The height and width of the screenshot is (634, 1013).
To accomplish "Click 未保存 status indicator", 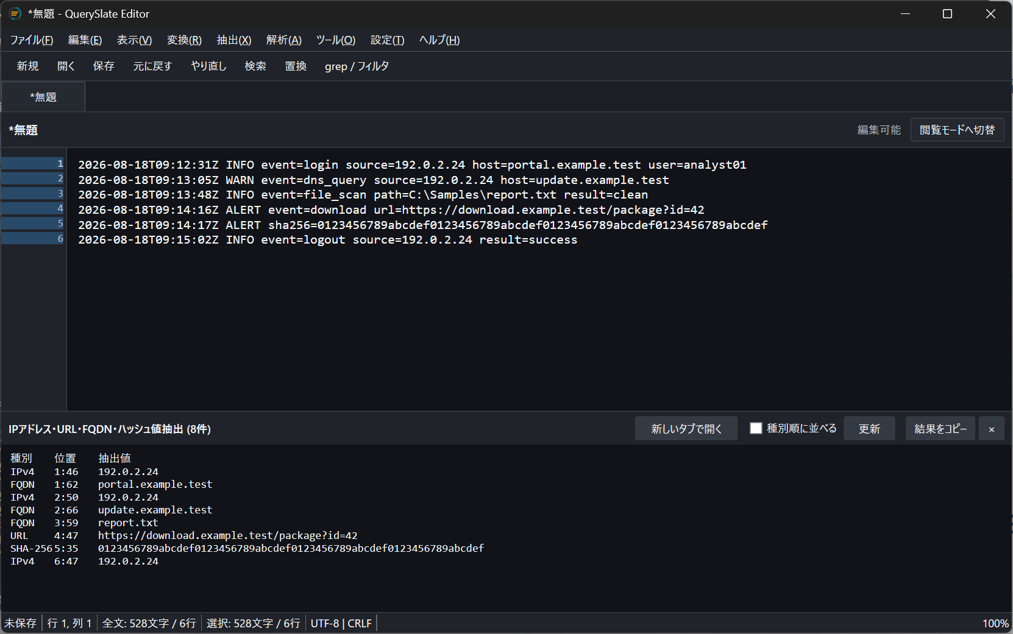I will click(21, 623).
